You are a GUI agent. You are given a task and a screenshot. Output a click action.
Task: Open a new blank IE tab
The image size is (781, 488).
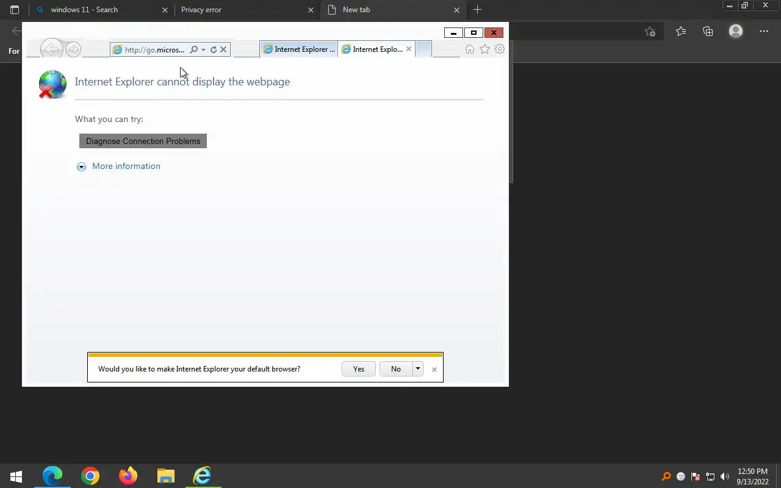[423, 49]
